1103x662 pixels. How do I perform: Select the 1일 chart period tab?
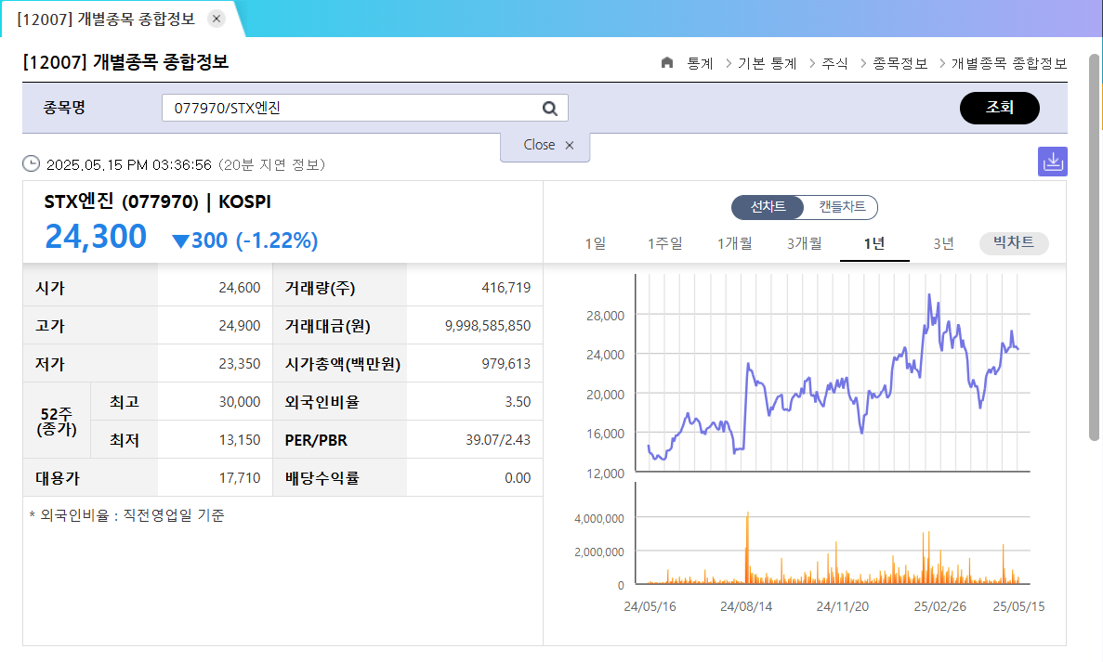pos(595,243)
